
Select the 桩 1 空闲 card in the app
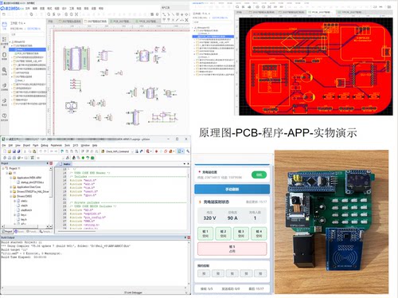pyautogui.click(x=205, y=233)
